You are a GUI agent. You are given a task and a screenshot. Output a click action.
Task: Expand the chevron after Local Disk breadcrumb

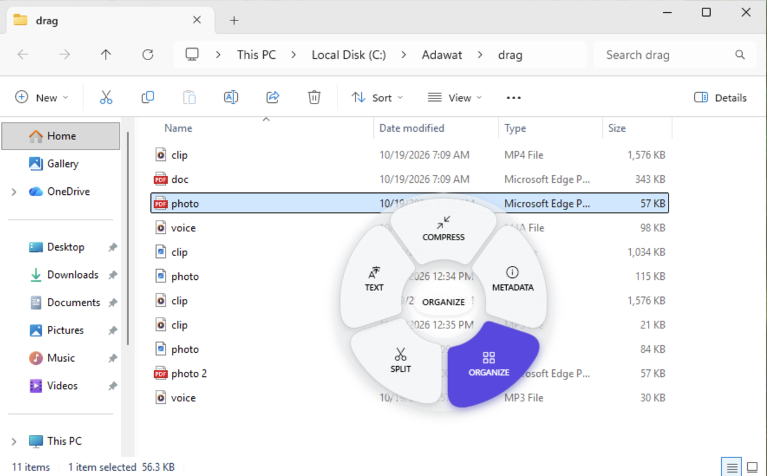coord(404,55)
